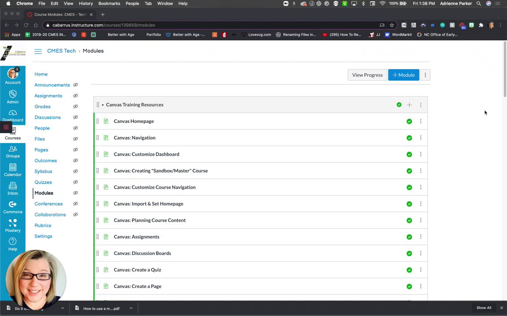Toggle publish status of Canvas Training Resources module
Viewport: 507px width, 316px height.
point(399,105)
